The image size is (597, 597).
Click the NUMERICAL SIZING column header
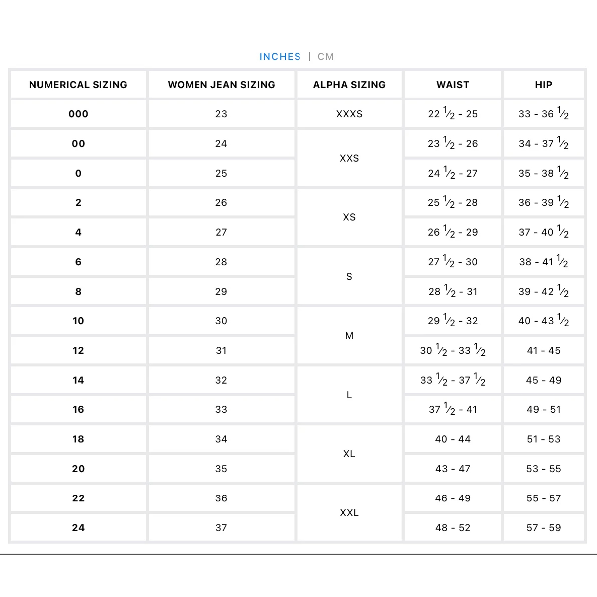click(78, 85)
